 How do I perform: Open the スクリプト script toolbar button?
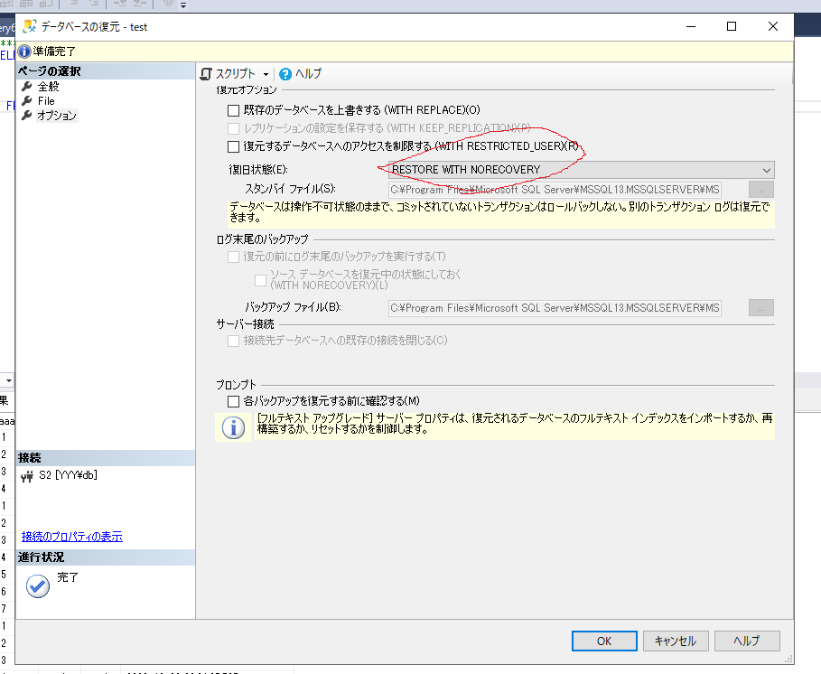click(x=228, y=74)
